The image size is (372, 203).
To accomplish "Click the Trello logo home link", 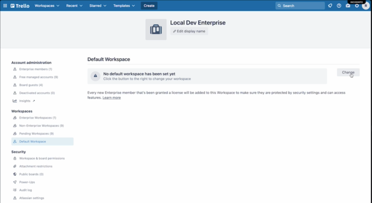I will click(x=20, y=6).
